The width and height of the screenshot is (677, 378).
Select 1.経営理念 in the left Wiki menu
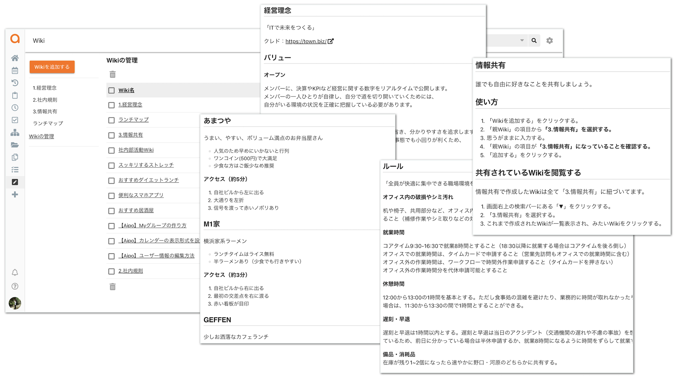pyautogui.click(x=45, y=88)
